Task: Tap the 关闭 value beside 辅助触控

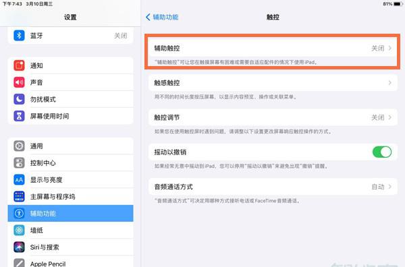Action: pyautogui.click(x=377, y=48)
